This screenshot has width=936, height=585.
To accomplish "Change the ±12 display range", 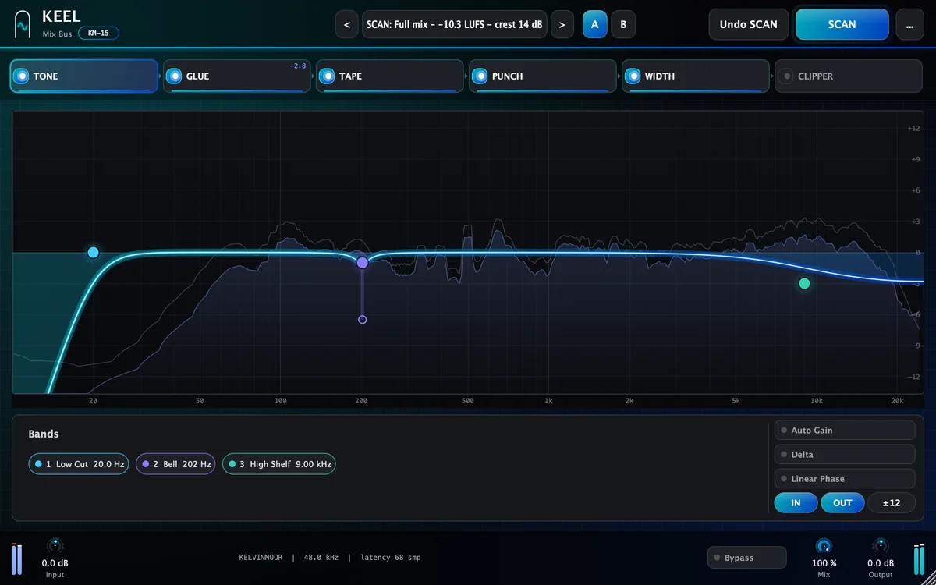I will (x=892, y=503).
